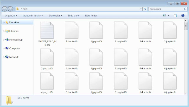This screenshot has width=189, height=107.
Task: Open the views options dropdown arrow
Action: pos(169,16)
